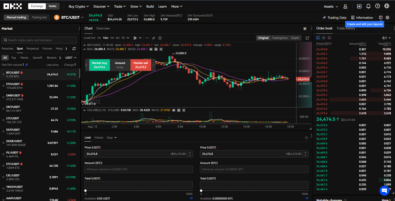Viewport: 395px width, 201px height.
Task: Open the Trade dropdown menu
Action: click(120, 6)
